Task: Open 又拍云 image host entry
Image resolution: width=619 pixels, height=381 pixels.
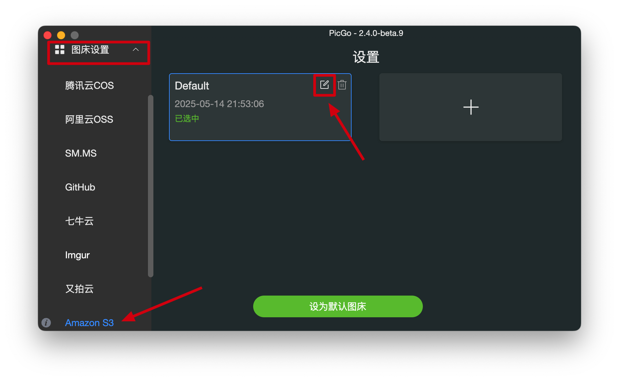Action: (79, 289)
